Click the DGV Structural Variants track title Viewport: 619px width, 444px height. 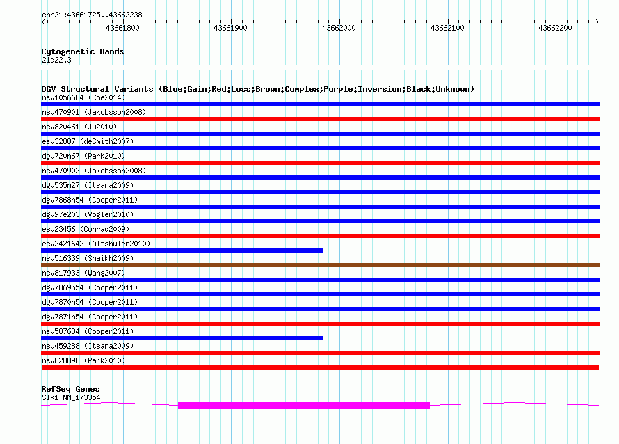coord(258,89)
